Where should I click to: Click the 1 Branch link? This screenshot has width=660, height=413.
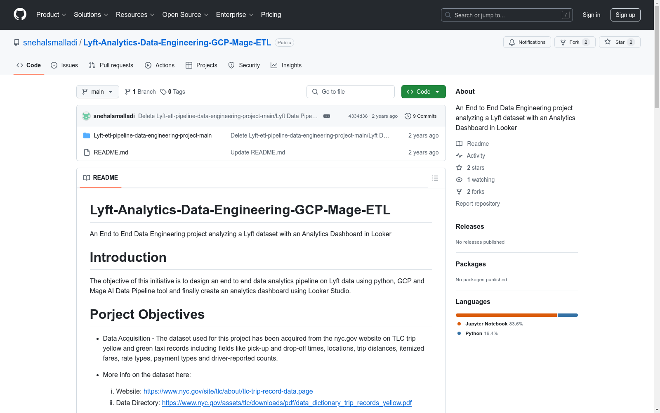coord(140,92)
